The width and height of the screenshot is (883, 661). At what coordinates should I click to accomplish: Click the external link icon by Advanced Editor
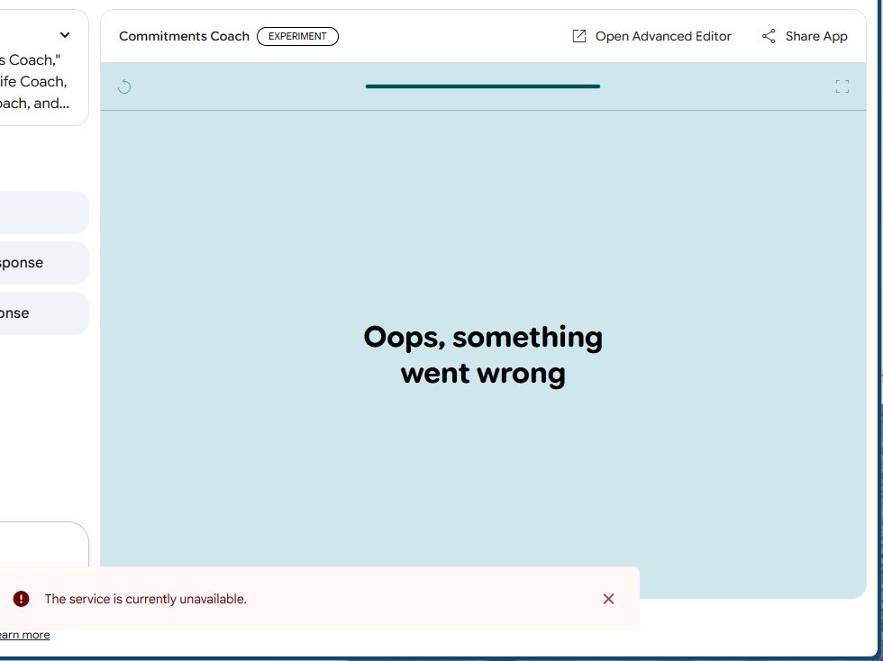pyautogui.click(x=578, y=36)
